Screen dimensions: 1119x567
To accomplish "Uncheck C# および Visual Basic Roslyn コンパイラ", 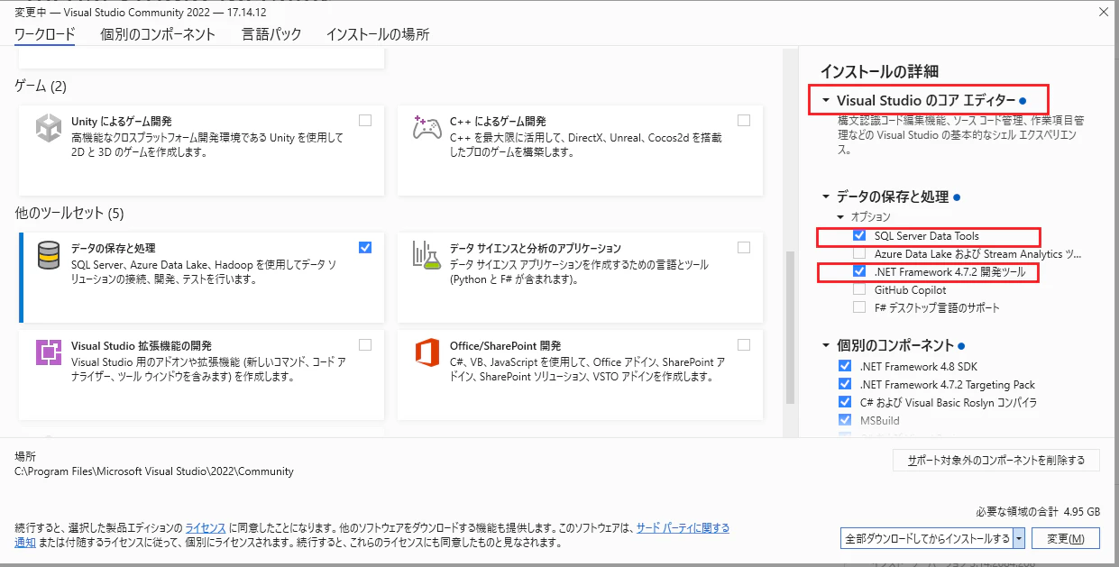I will pyautogui.click(x=845, y=402).
